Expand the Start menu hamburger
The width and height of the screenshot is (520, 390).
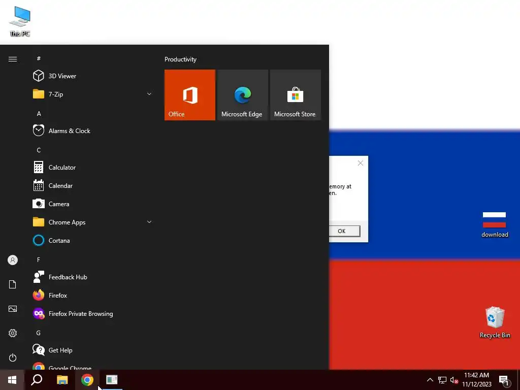click(x=13, y=59)
